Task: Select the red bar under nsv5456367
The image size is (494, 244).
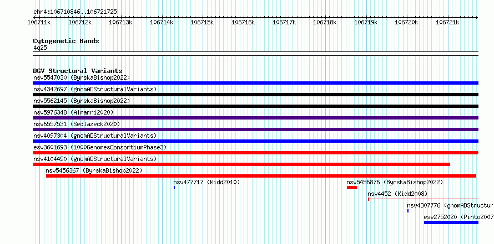Action: (261, 176)
